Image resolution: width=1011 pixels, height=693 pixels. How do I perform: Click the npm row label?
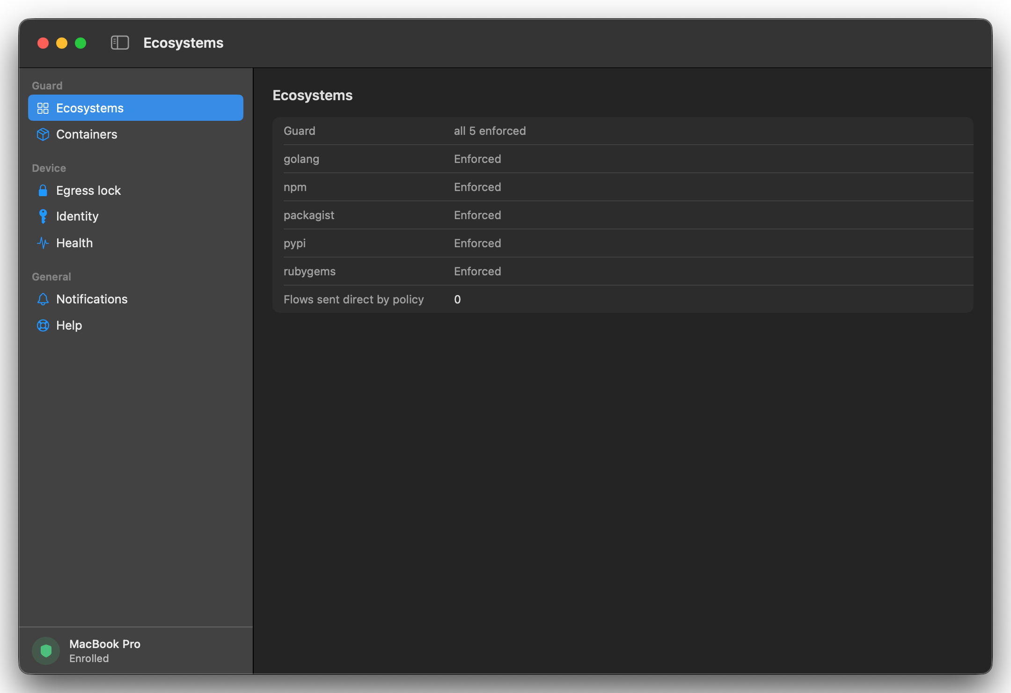[295, 187]
